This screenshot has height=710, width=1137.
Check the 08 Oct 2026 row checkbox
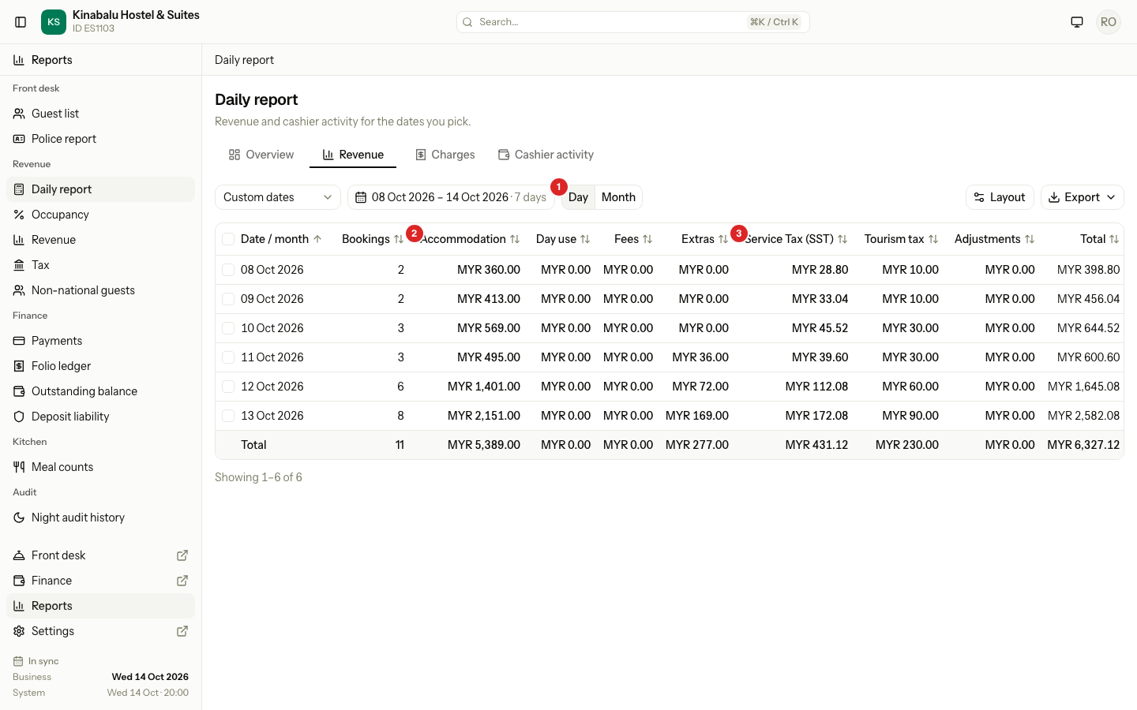pos(228,270)
